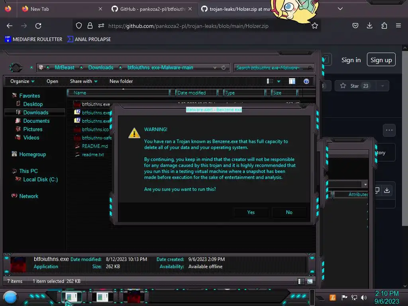Sort files by the Type column
408x306 pixels.
(x=244, y=92)
